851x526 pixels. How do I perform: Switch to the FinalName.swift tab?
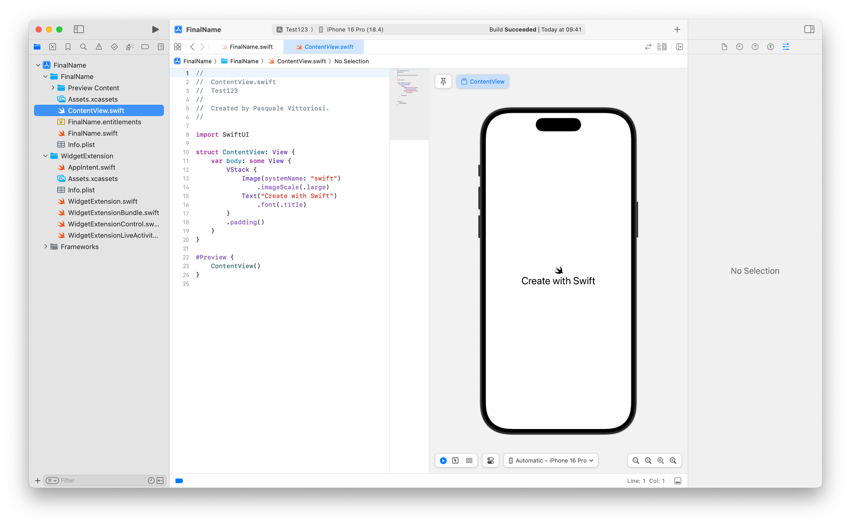251,47
